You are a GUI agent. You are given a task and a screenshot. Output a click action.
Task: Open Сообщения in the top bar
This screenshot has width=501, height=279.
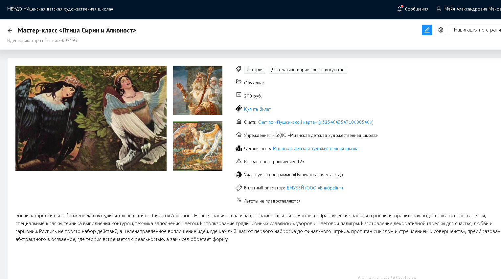[416, 9]
